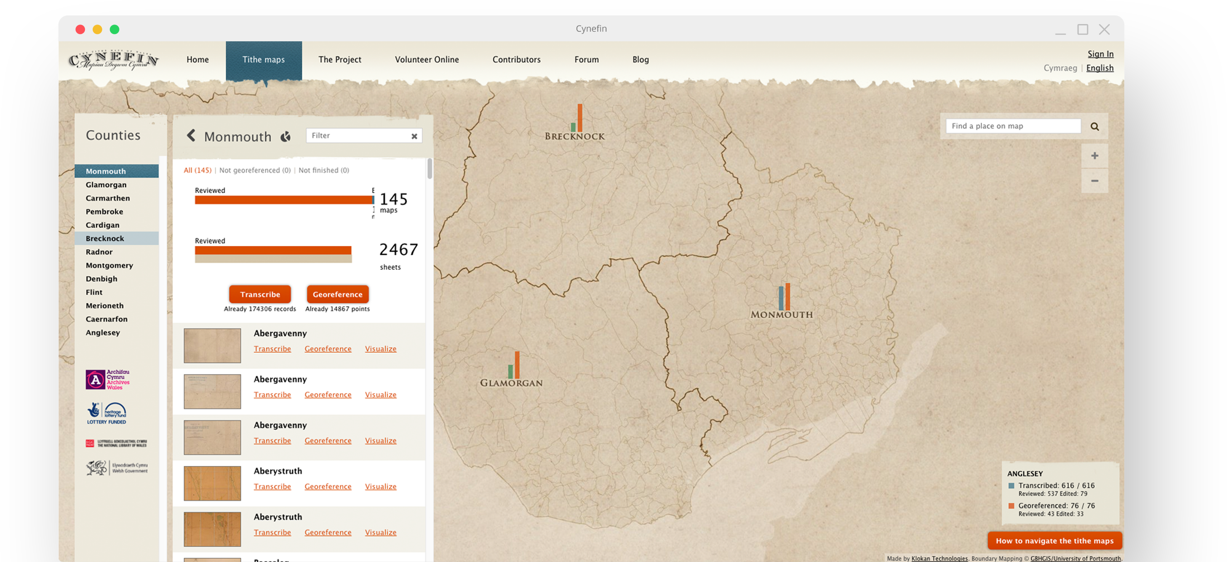Switch language to Cymraeg
This screenshot has width=1227, height=562.
tap(1060, 68)
